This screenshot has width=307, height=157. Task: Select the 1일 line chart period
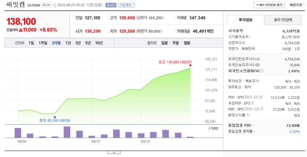pyautogui.click(x=31, y=43)
